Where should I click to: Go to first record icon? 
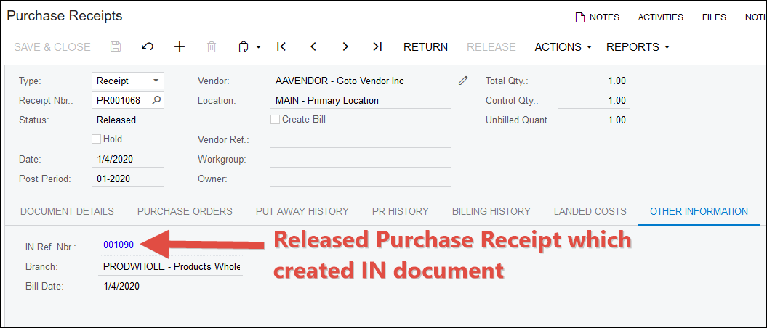281,46
